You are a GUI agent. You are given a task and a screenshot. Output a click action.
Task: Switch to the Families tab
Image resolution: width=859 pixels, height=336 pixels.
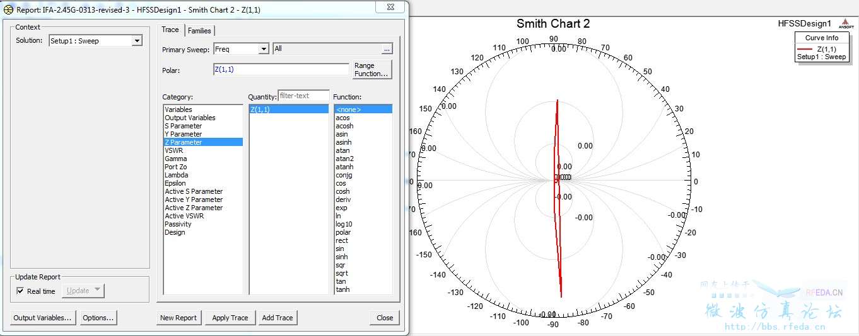pyautogui.click(x=199, y=31)
